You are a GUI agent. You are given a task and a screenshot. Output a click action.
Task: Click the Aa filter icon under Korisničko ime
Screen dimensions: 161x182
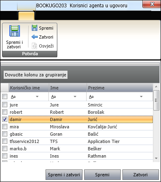13,97
